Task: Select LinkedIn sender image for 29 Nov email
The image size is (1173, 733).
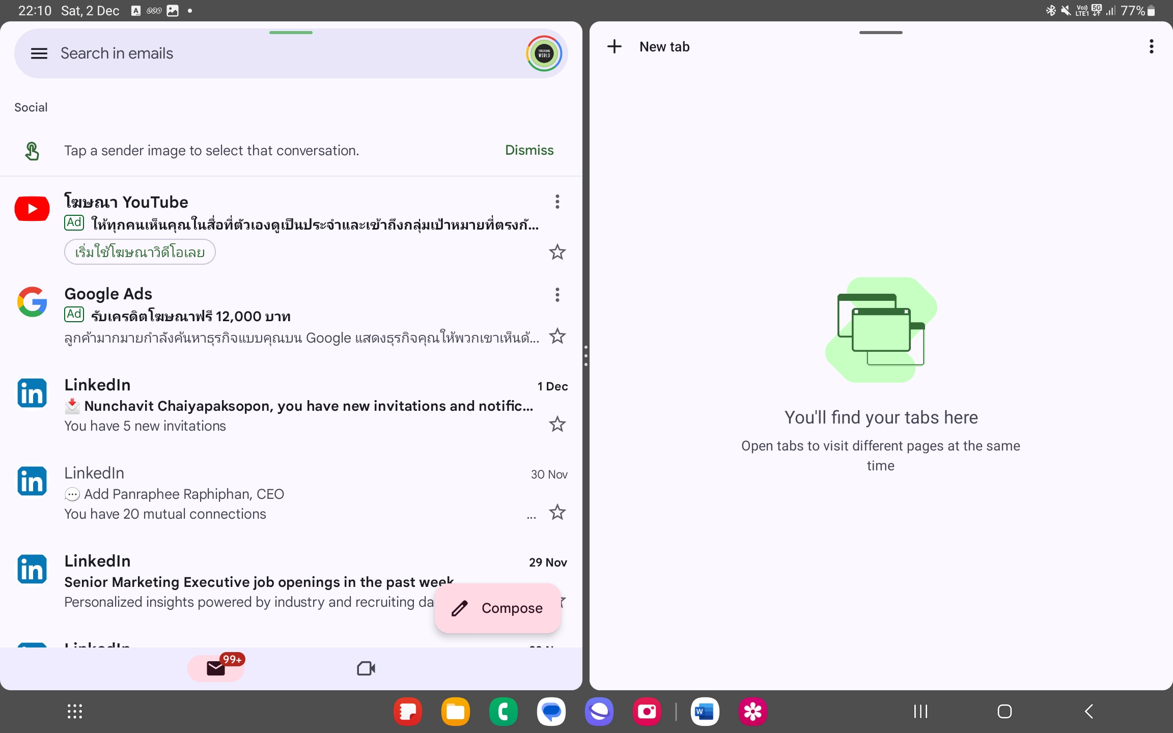Action: point(32,569)
